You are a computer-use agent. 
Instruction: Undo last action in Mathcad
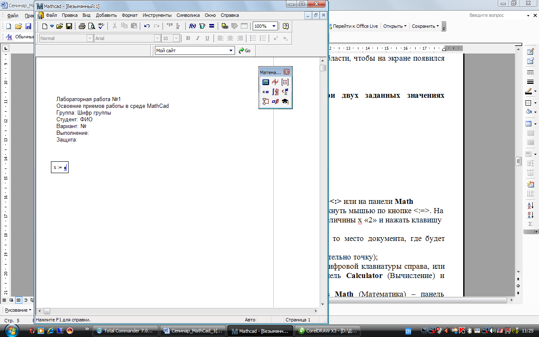point(147,26)
